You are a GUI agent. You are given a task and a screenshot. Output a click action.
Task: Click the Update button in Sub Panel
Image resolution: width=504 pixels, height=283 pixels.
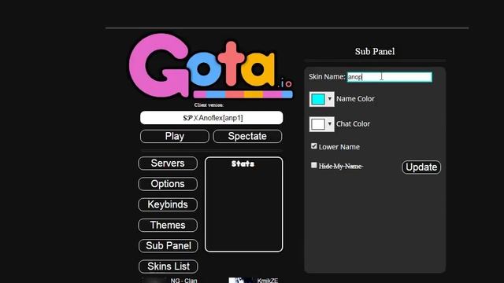(x=421, y=167)
